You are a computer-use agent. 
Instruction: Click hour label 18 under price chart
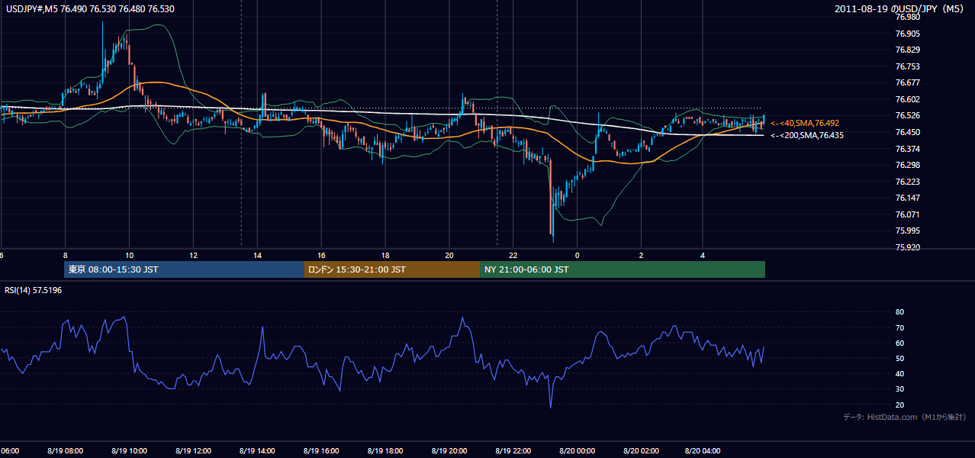coord(386,255)
